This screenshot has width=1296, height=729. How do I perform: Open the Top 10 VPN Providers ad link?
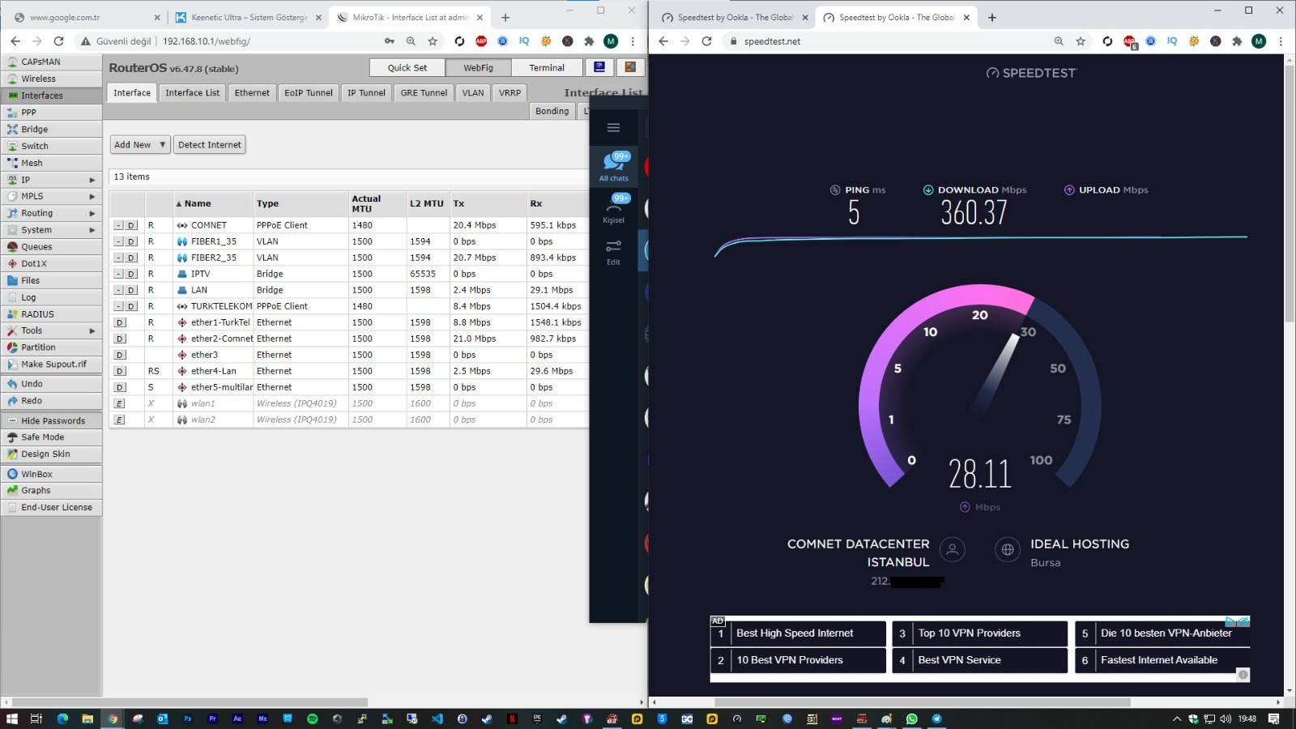980,633
